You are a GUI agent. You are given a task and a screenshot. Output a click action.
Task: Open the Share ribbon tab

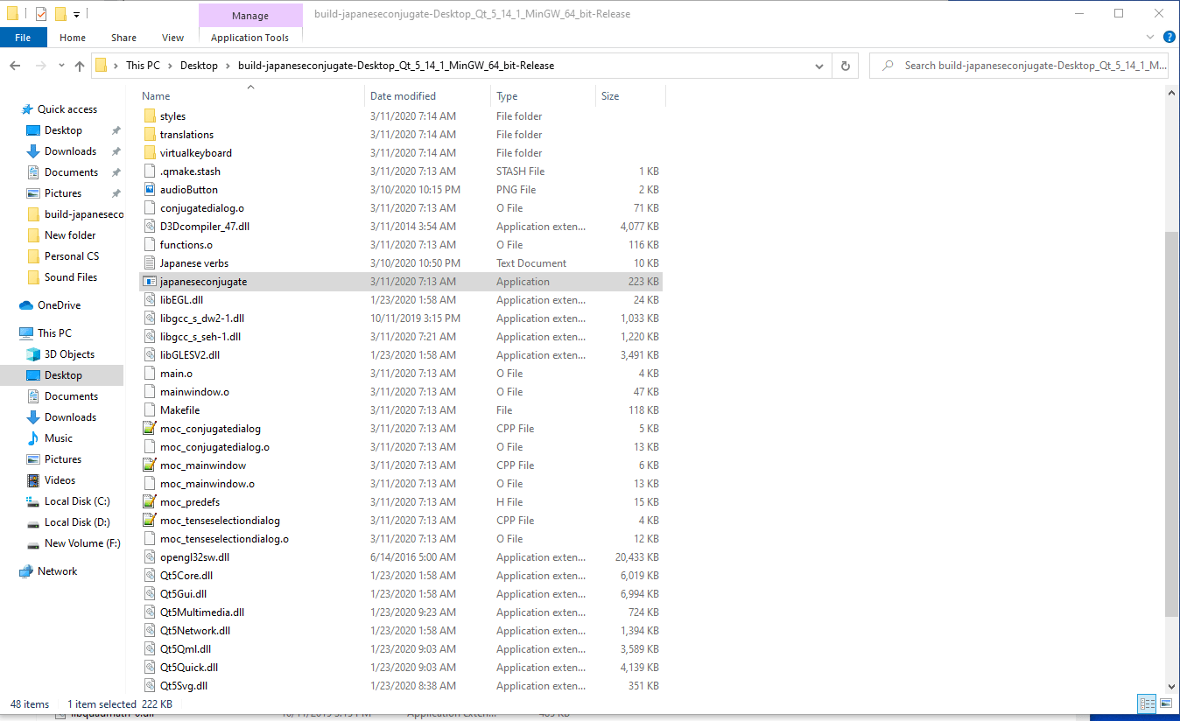[124, 38]
